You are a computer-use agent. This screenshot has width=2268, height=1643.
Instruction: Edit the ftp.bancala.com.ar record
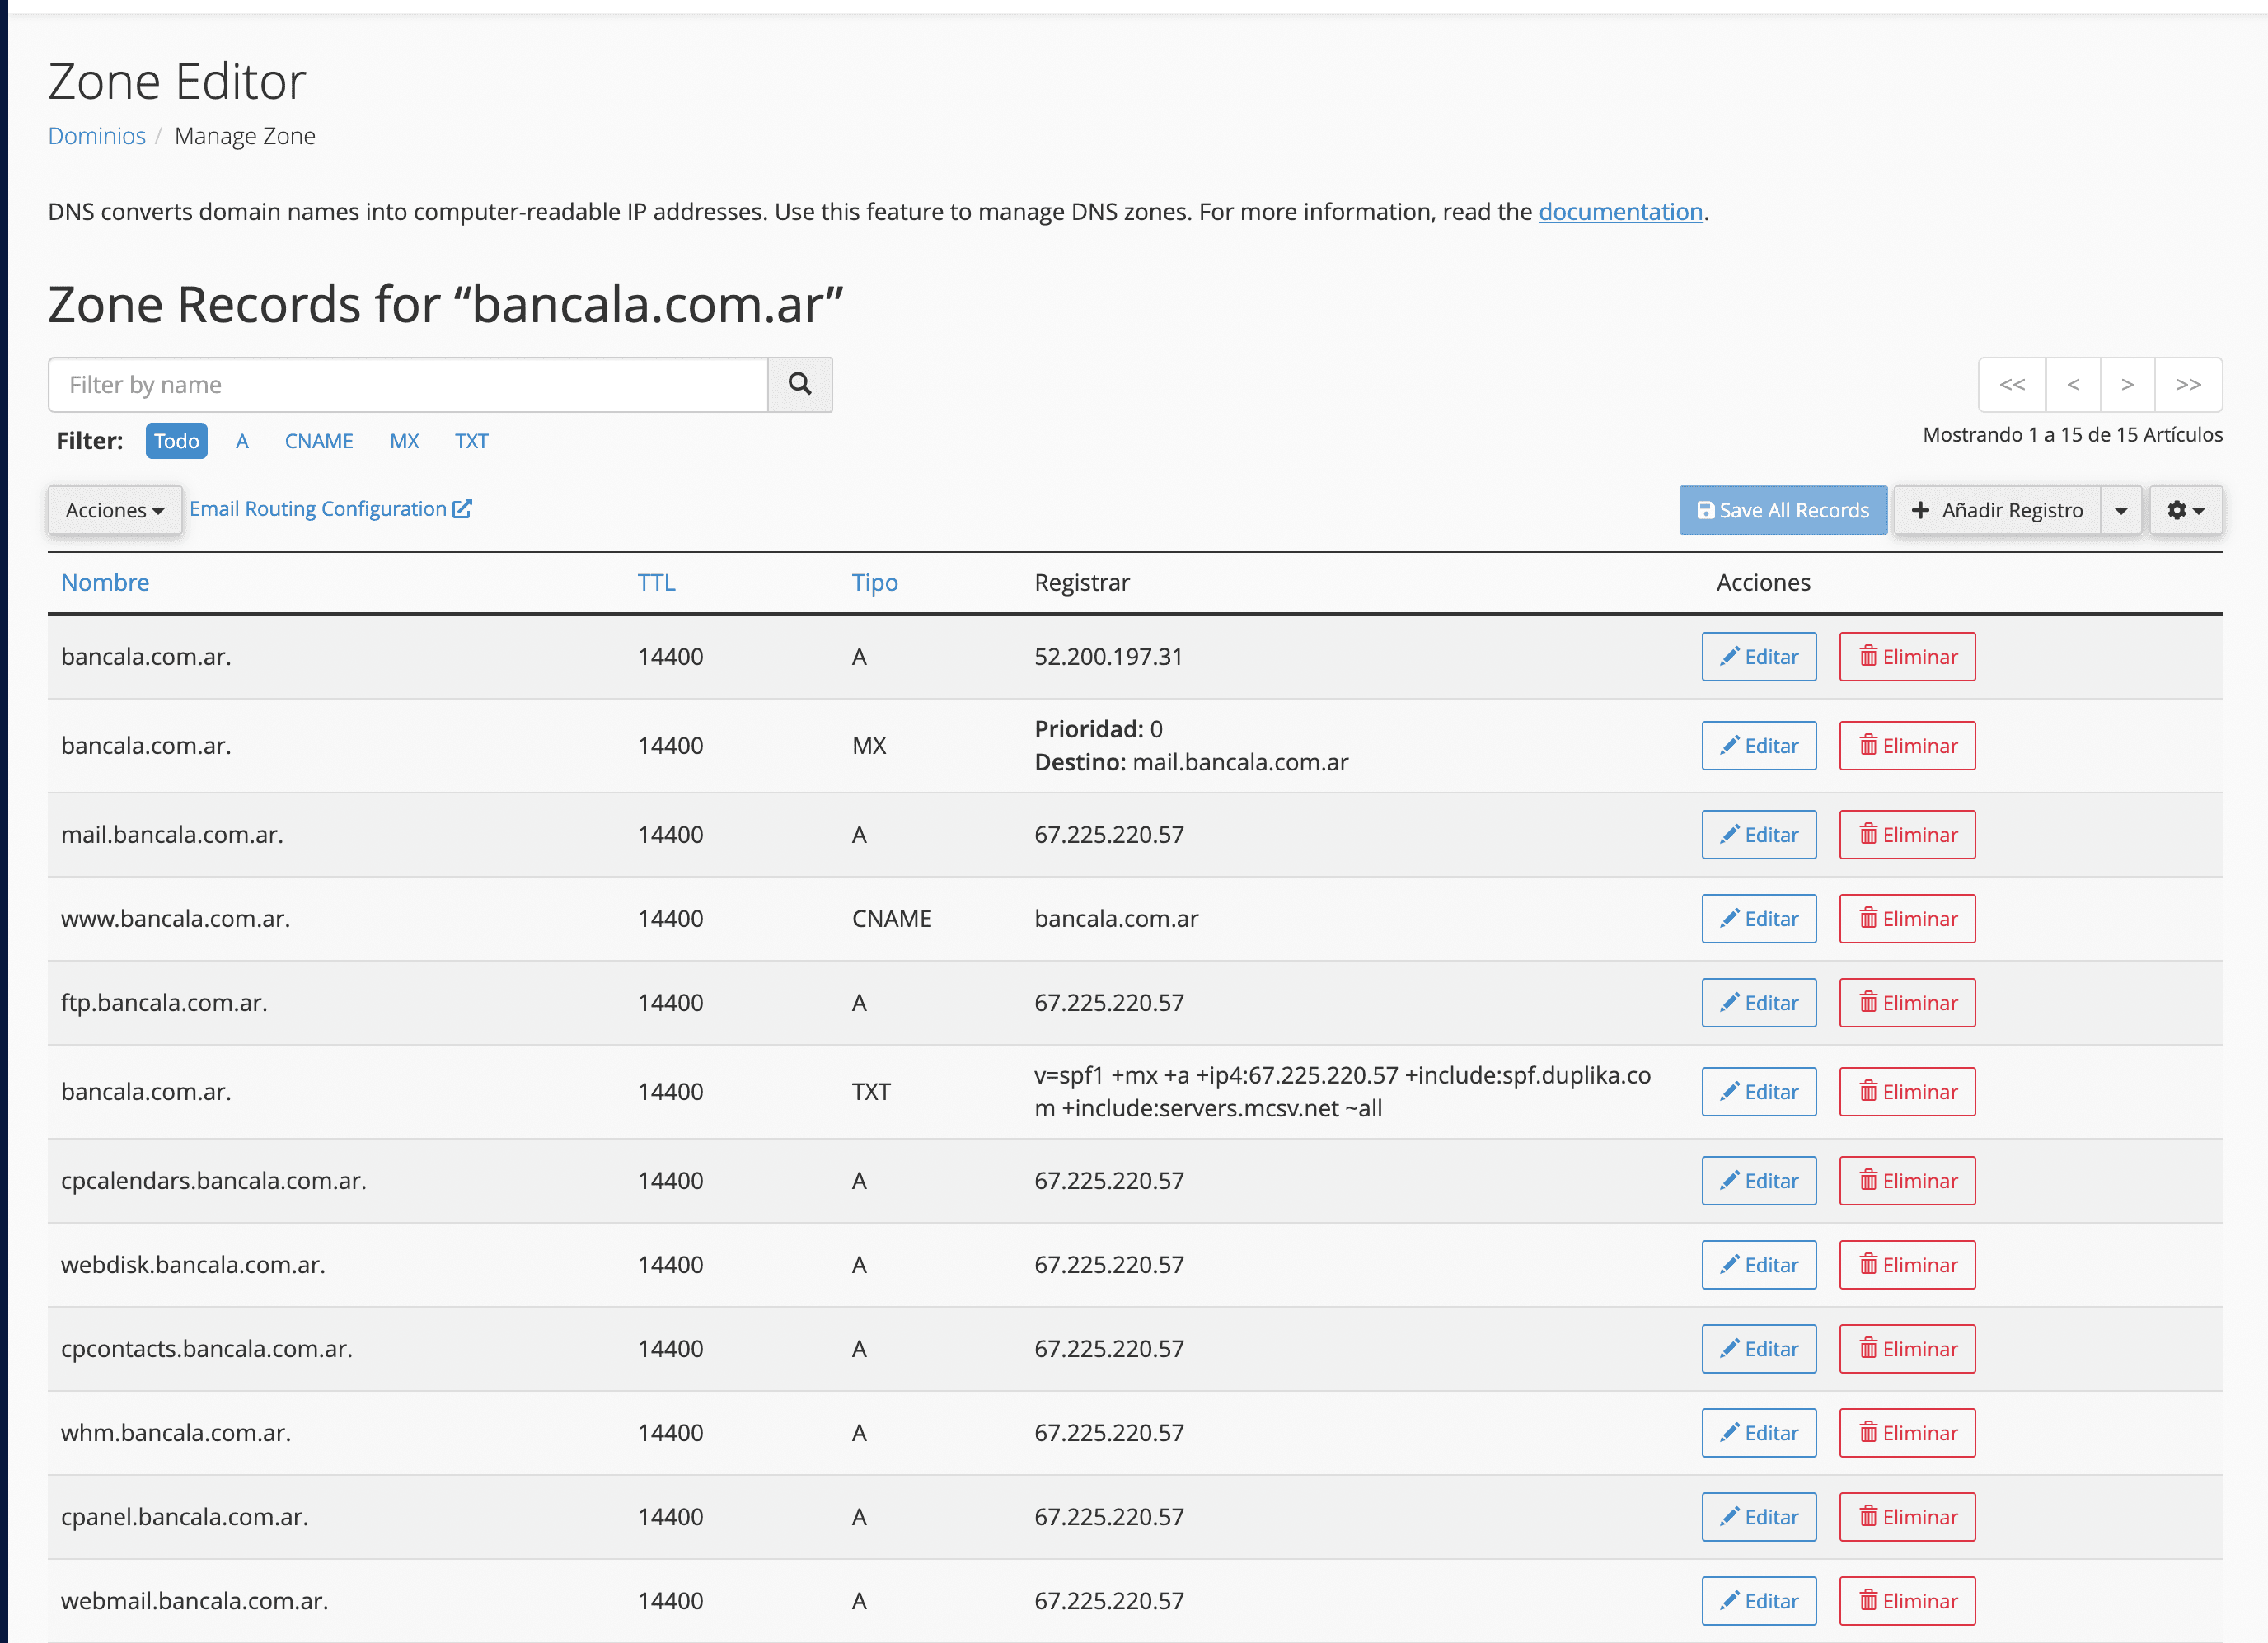(1759, 1002)
